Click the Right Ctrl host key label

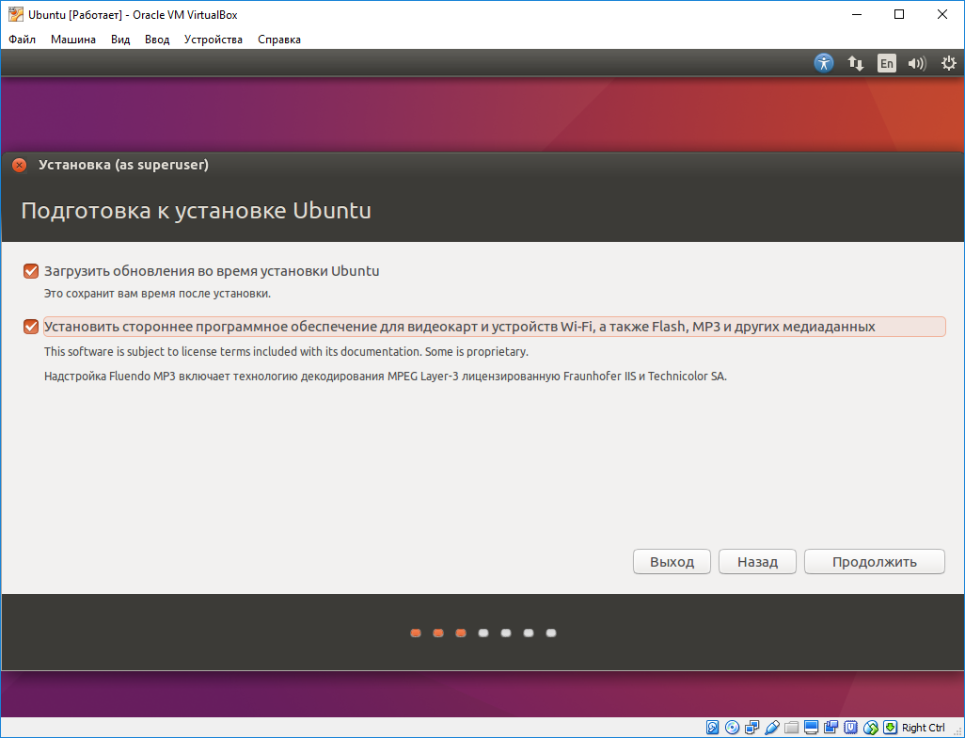click(924, 728)
